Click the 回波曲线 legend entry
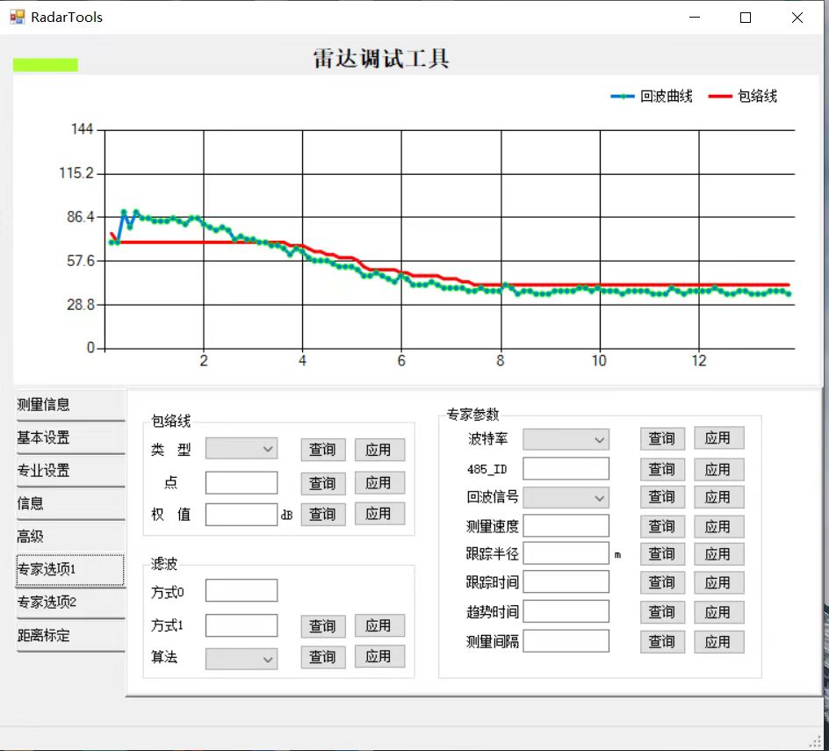This screenshot has width=829, height=751. (652, 97)
